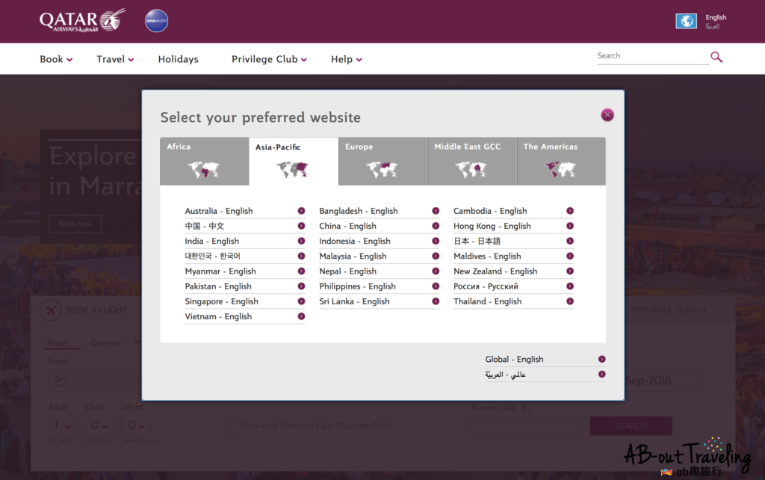Click the arrow next to Bangladesh - English
The height and width of the screenshot is (480, 765).
pos(436,211)
